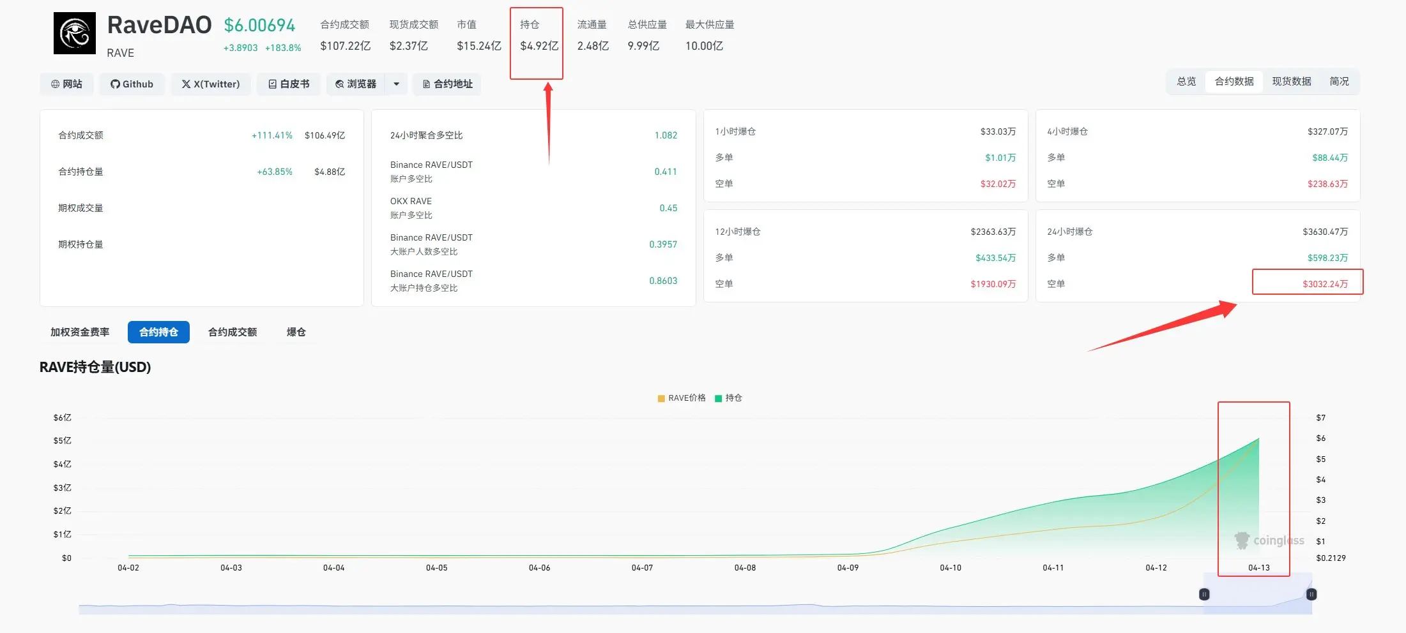Click the RaveDAO title text
Viewport: 1406px width, 633px height.
point(159,26)
